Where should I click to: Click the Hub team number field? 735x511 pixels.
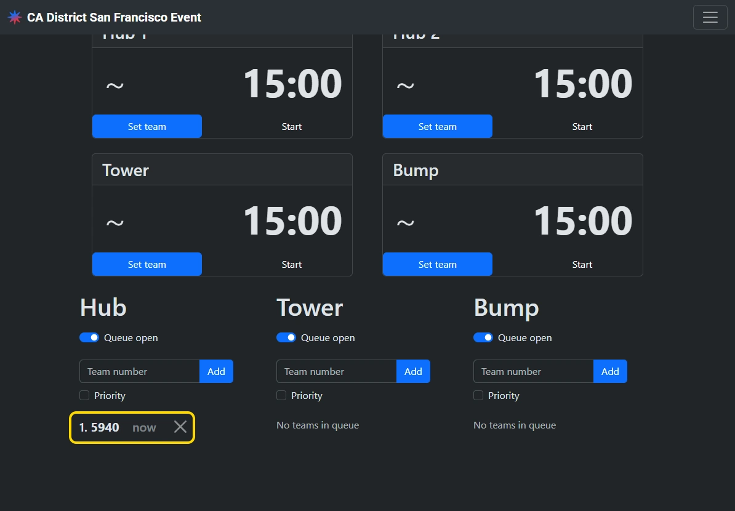click(x=140, y=371)
